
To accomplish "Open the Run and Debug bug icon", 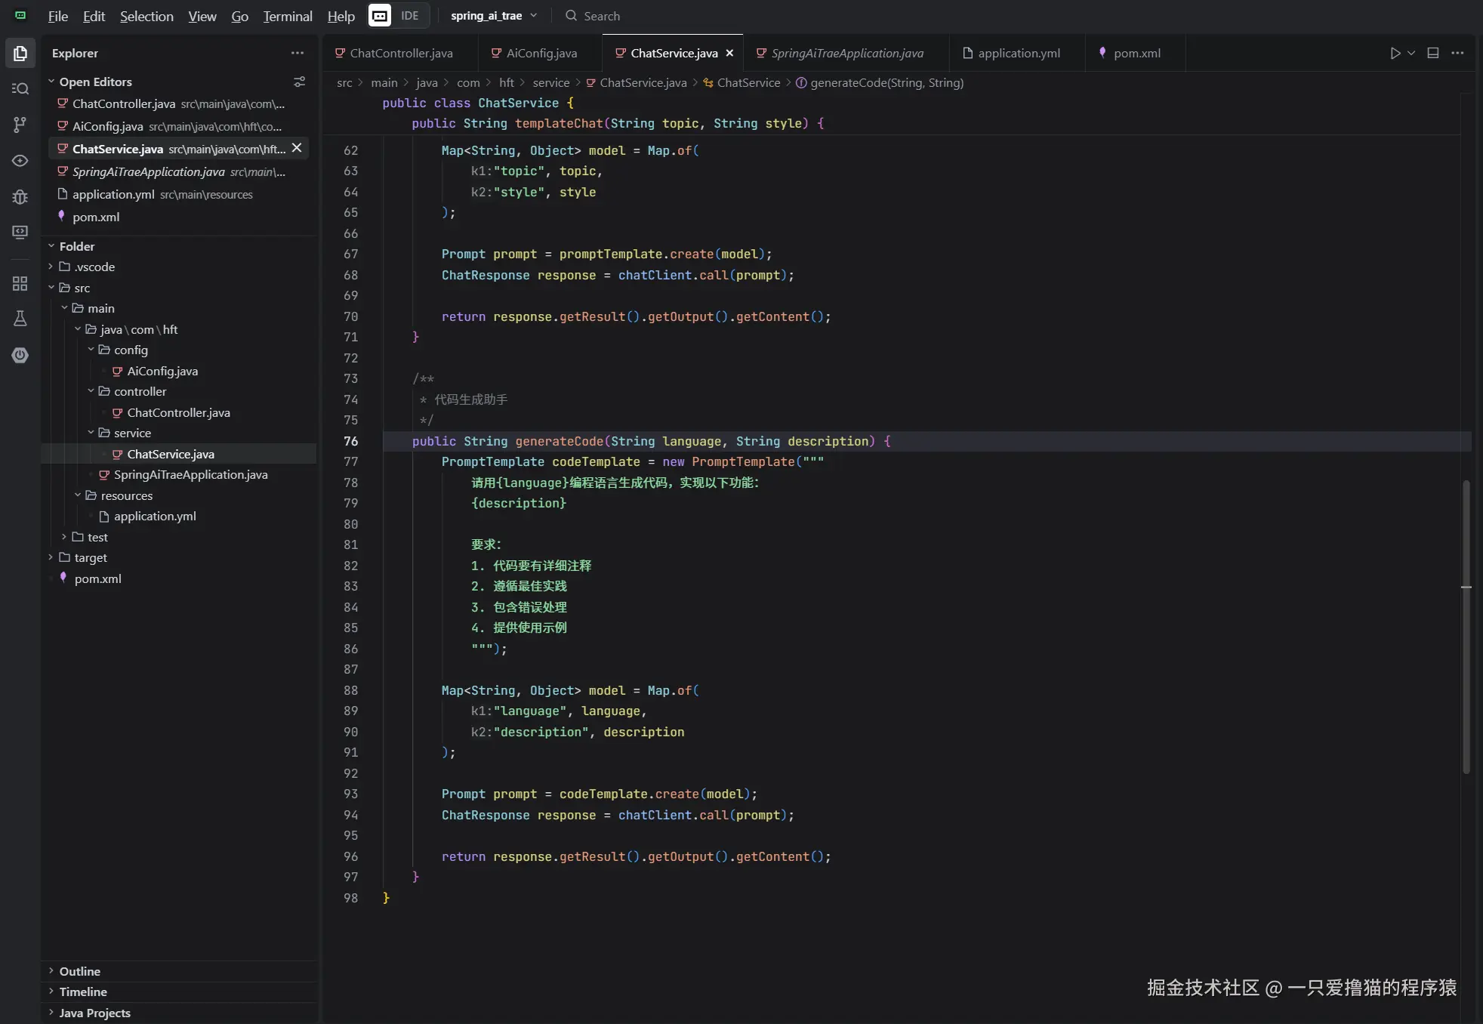I will click(x=20, y=197).
